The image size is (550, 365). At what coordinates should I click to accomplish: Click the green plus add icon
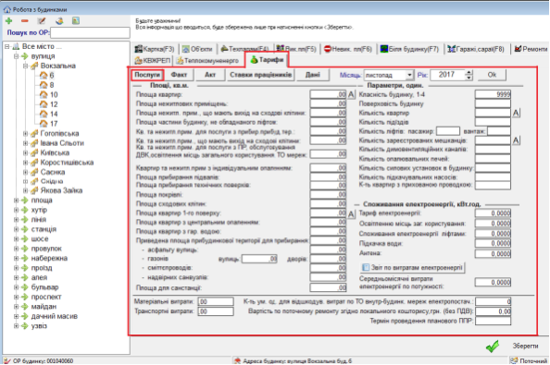click(8, 21)
